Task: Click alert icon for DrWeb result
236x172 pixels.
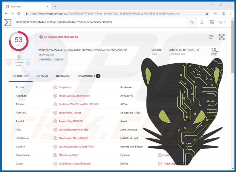Action: coord(160,164)
